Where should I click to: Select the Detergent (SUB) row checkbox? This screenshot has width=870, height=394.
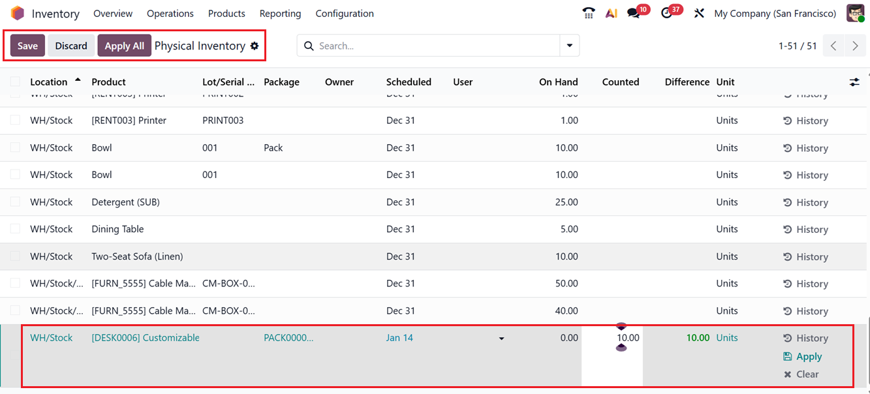[x=15, y=202]
